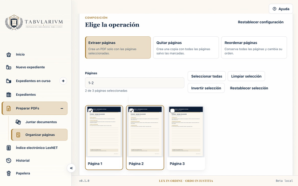The image size is (298, 186).
Task: Choose the Quitar páginas operation card
Action: (x=186, y=47)
